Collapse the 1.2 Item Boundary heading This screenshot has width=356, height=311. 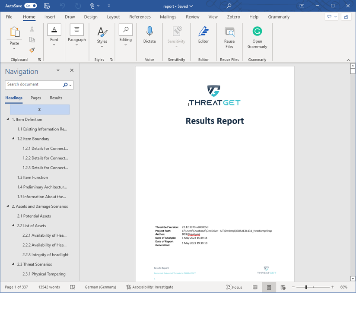tap(13, 139)
